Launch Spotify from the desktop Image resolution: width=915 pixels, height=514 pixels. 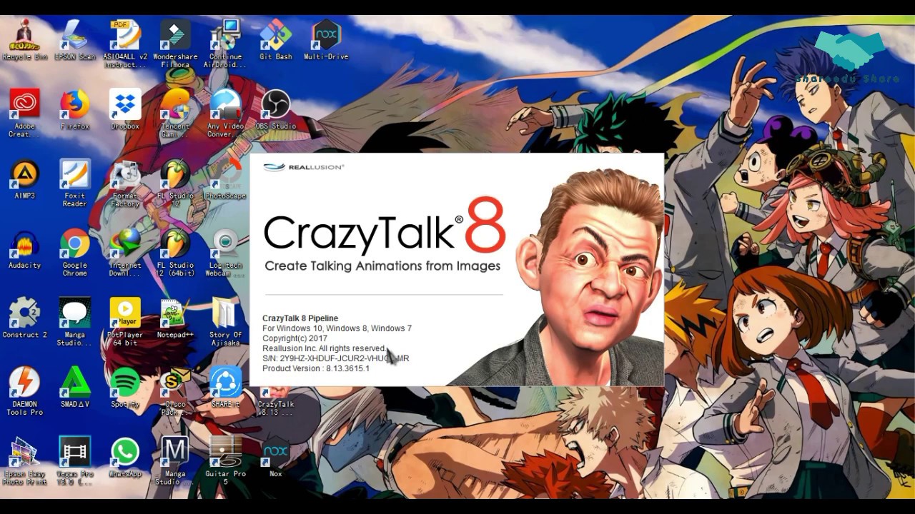coord(125,388)
